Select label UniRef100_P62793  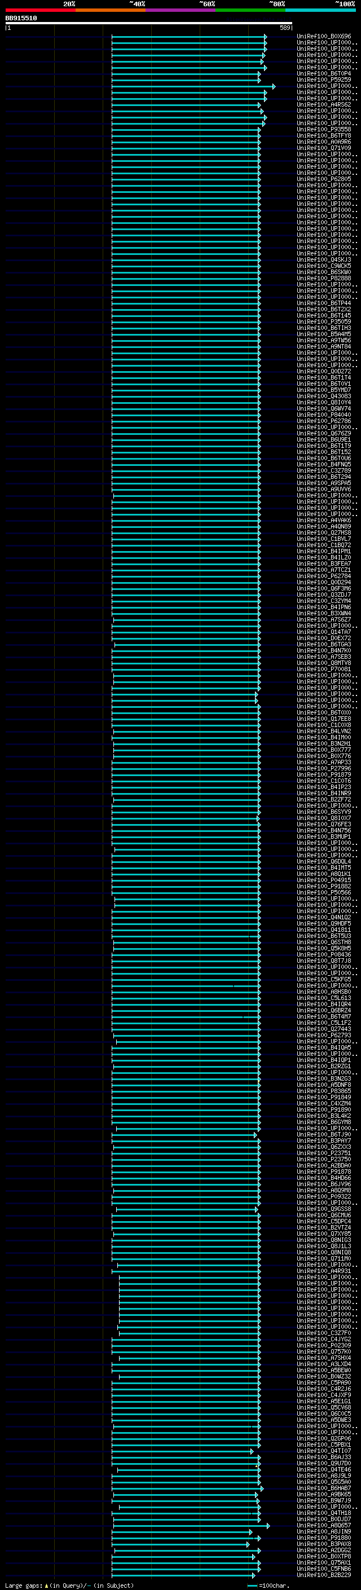324,1035
